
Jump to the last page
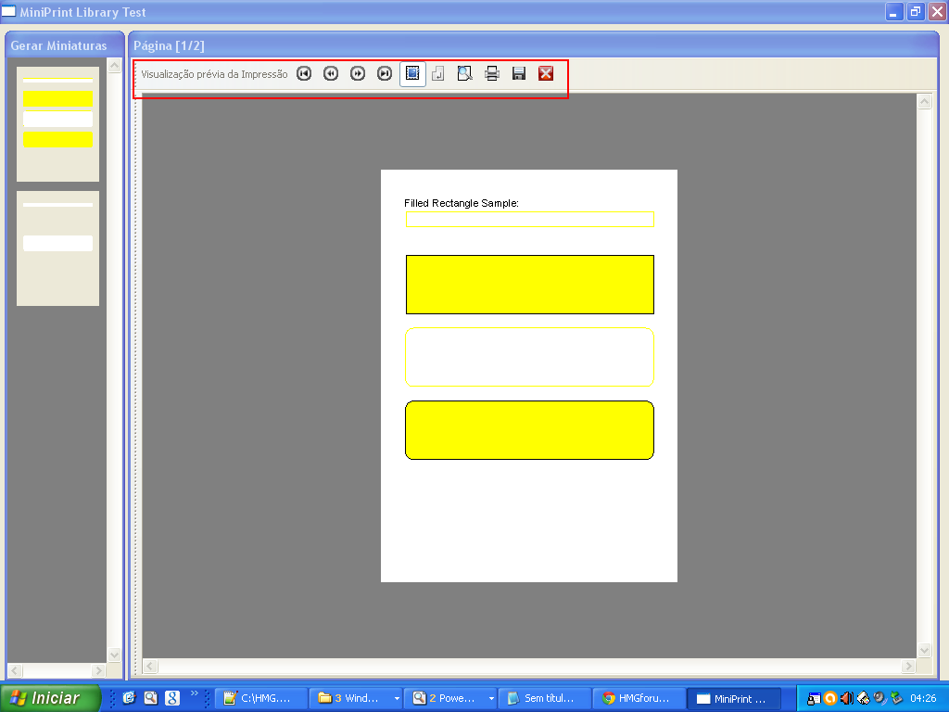point(384,73)
